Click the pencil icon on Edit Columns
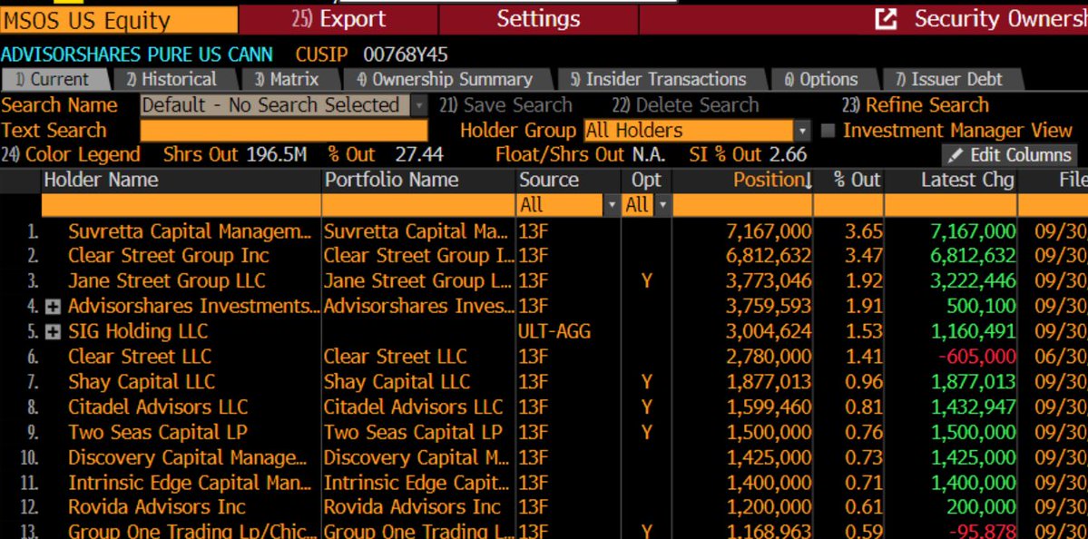 click(x=956, y=154)
